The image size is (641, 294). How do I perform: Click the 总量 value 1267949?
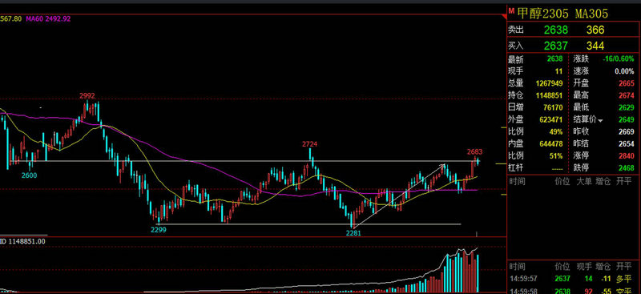pyautogui.click(x=550, y=83)
